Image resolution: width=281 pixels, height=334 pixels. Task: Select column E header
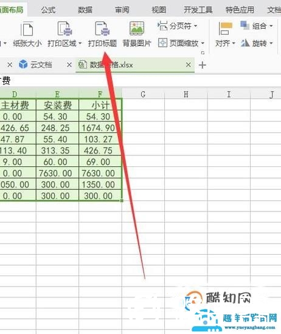(x=57, y=94)
